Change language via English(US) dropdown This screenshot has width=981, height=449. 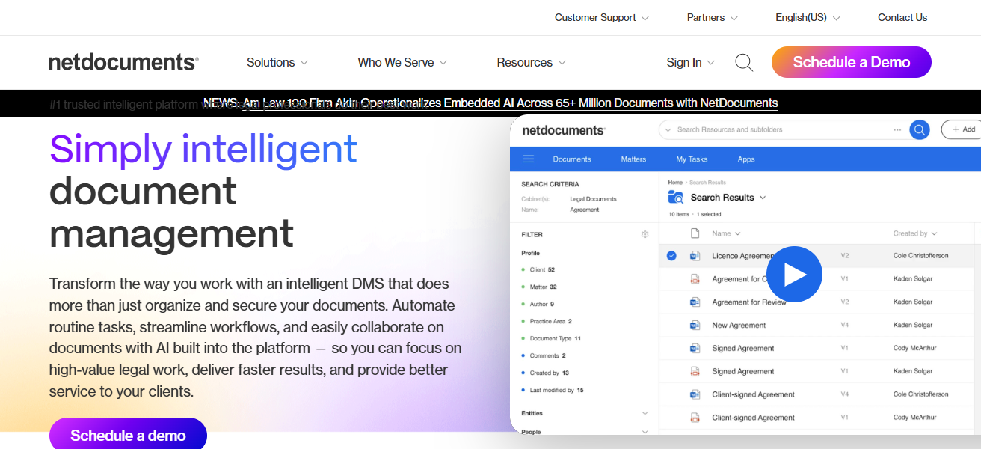[808, 18]
